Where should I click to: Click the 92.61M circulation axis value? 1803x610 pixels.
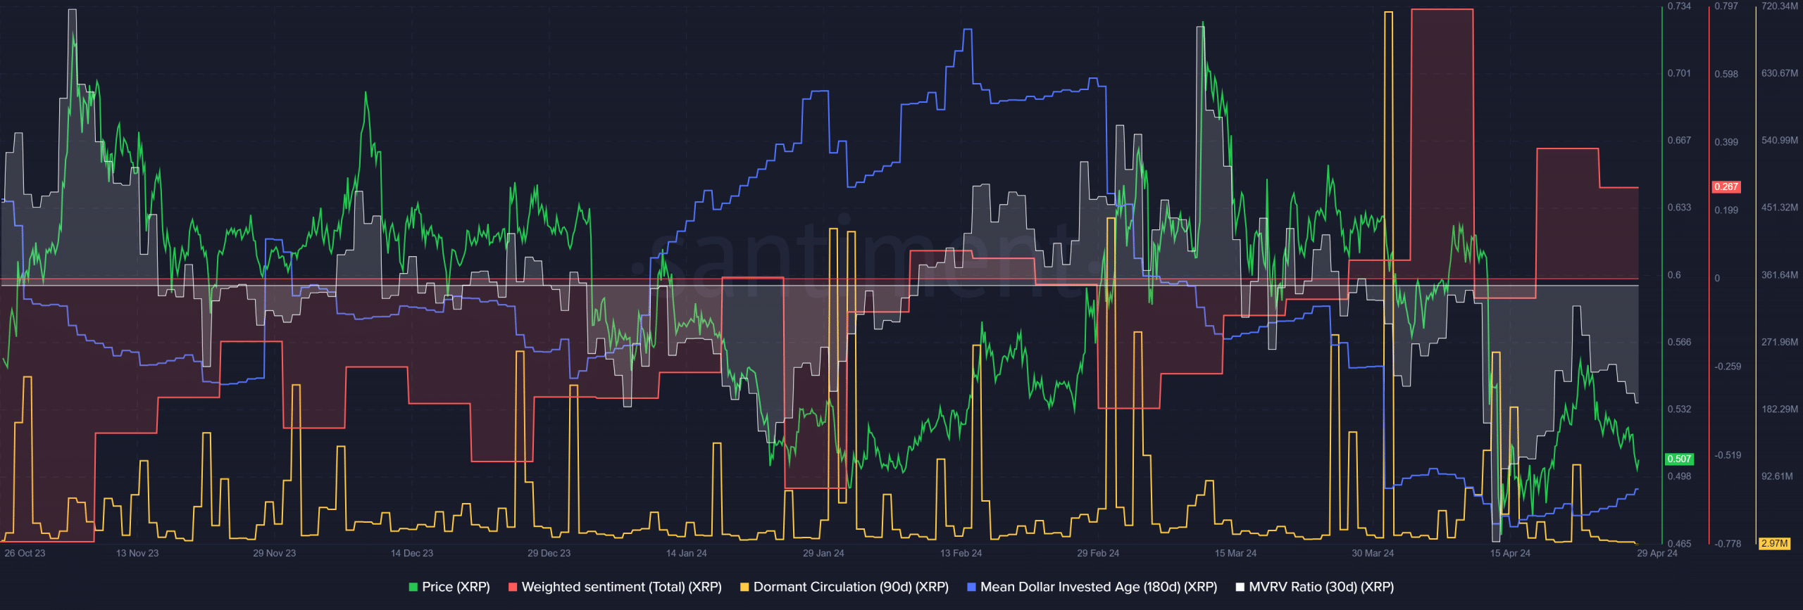(x=1777, y=476)
